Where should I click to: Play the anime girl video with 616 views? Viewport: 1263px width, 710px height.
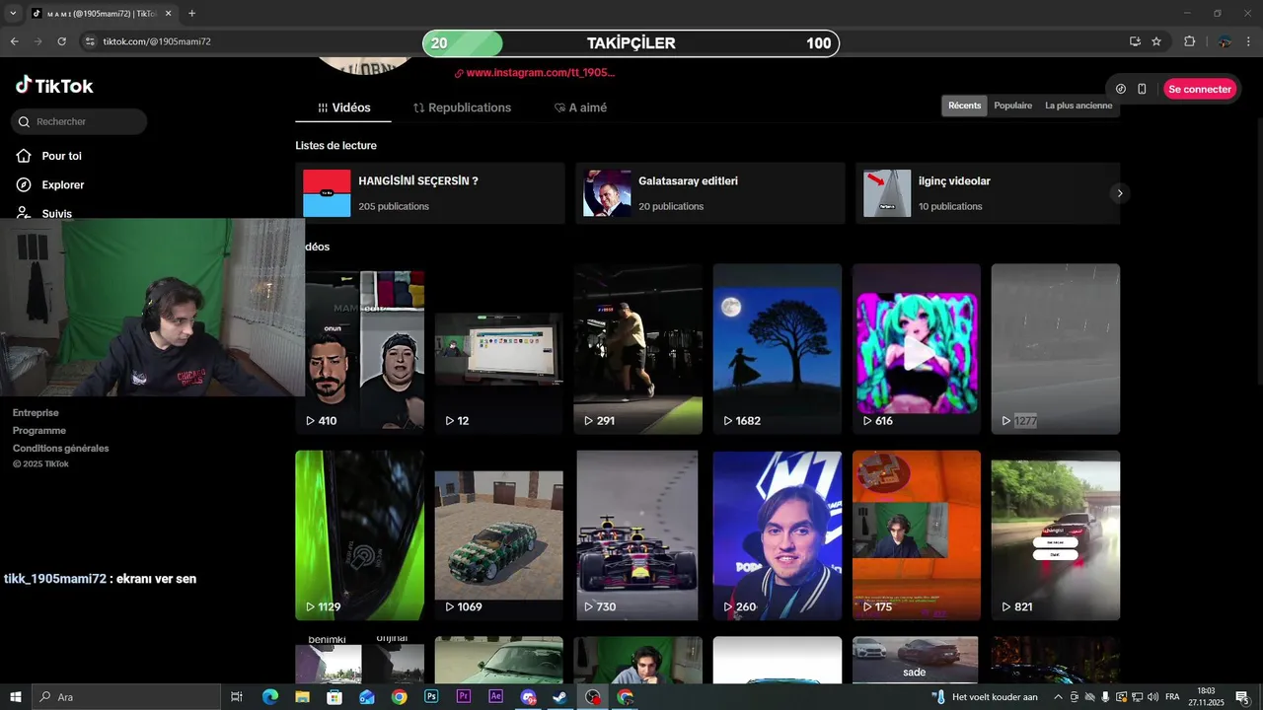pos(917,350)
